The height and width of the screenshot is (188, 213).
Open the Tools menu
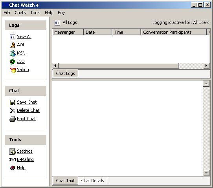35,13
